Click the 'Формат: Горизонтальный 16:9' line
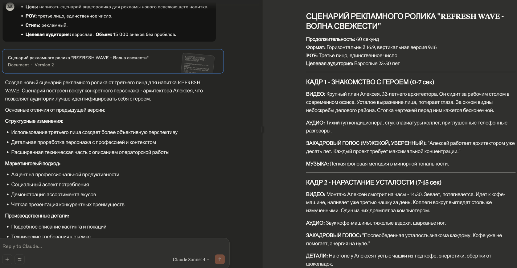Screen dimensions: 517x268 pos(371,47)
